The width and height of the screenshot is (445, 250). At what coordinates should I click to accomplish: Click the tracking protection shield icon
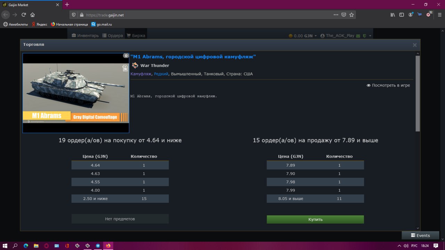[73, 15]
